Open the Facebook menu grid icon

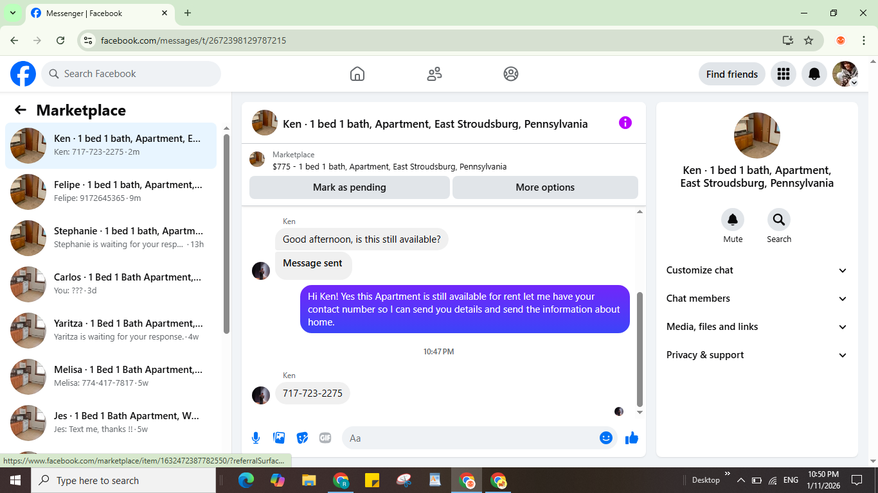tap(783, 74)
